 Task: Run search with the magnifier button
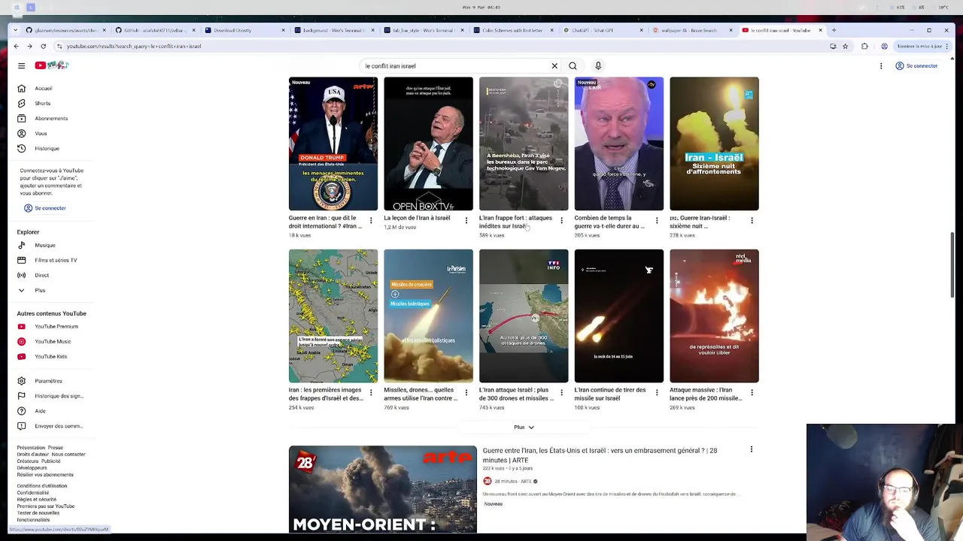573,66
